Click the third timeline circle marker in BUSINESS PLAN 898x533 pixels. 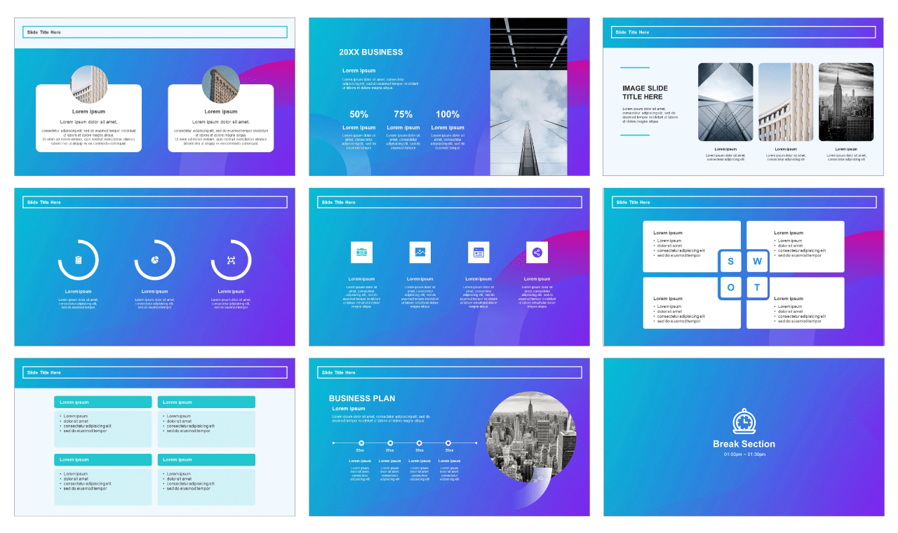(420, 443)
